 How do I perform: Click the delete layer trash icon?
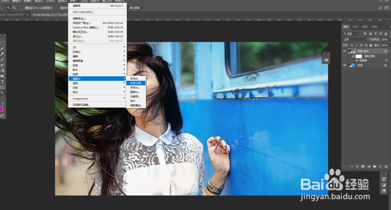click(x=386, y=166)
